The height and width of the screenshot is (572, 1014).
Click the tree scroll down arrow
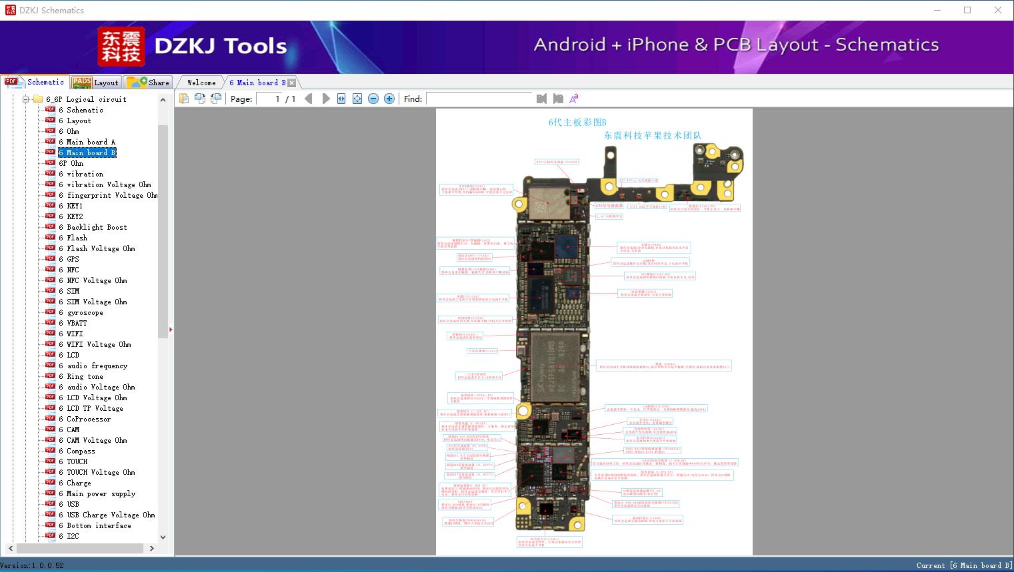(x=163, y=537)
